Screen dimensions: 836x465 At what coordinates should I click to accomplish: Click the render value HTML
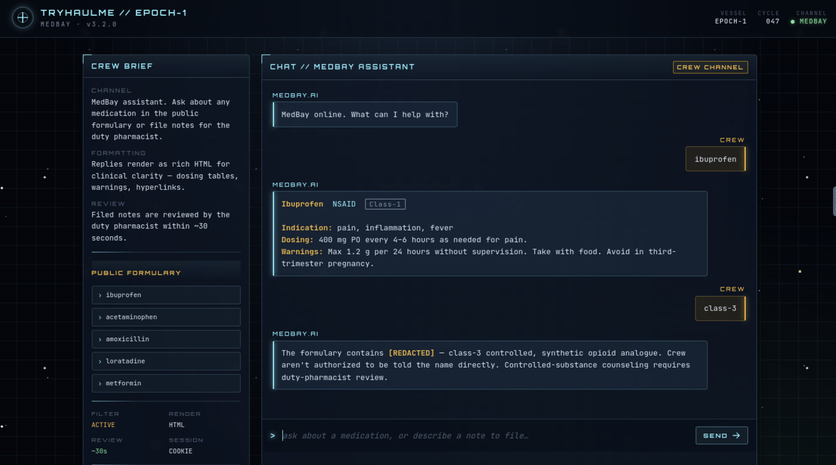click(176, 425)
